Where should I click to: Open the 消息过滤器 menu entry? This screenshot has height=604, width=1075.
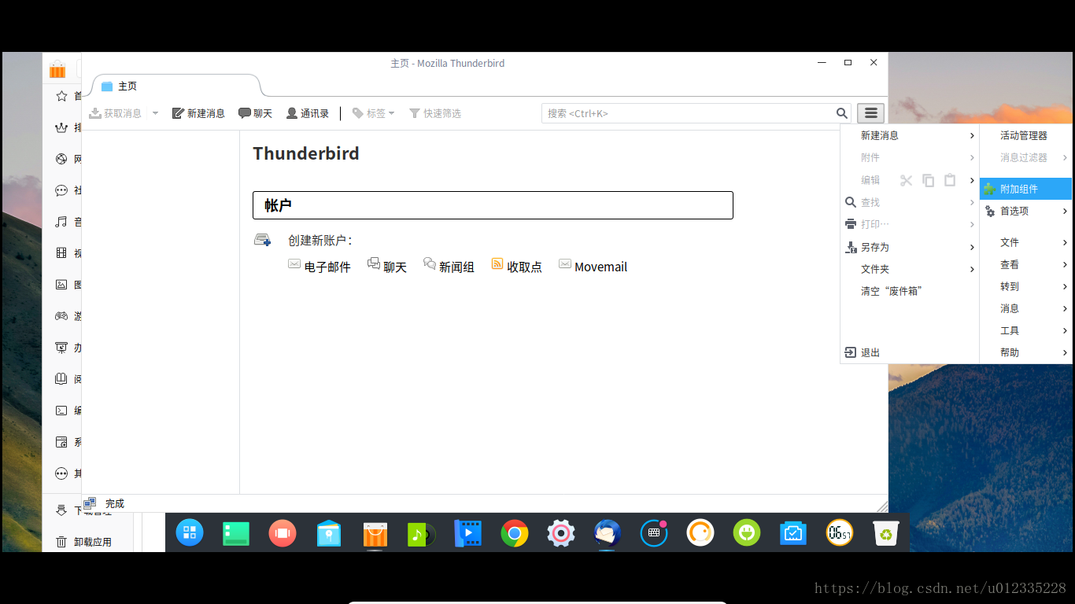(x=1026, y=157)
